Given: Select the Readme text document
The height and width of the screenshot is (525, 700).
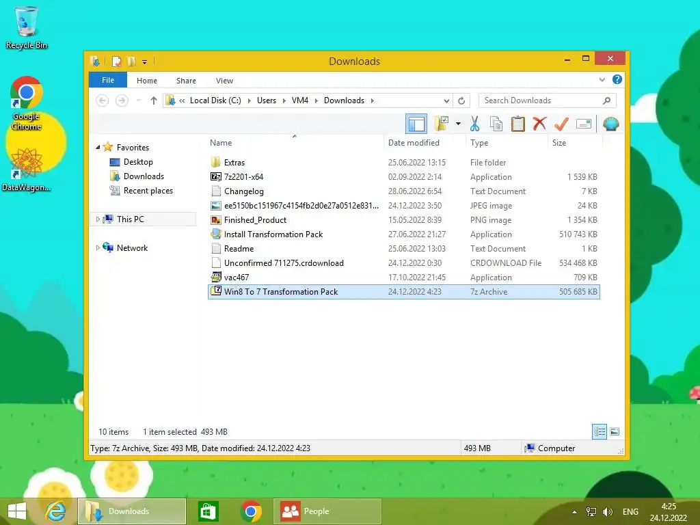Looking at the screenshot, I should click(x=403, y=248).
